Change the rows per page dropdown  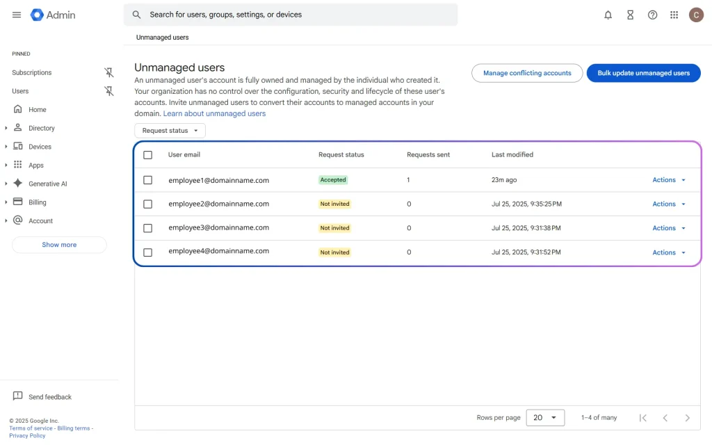(x=545, y=418)
